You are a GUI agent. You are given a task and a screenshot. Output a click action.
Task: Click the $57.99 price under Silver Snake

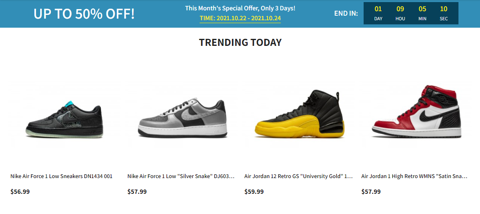pyautogui.click(x=137, y=192)
